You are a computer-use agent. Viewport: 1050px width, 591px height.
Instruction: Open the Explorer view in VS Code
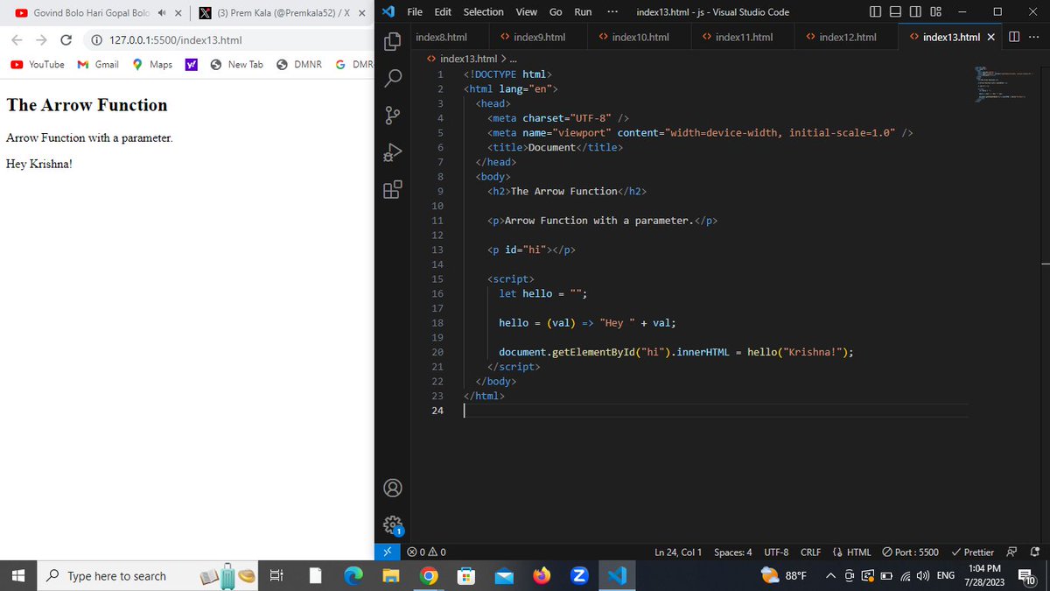coord(393,41)
